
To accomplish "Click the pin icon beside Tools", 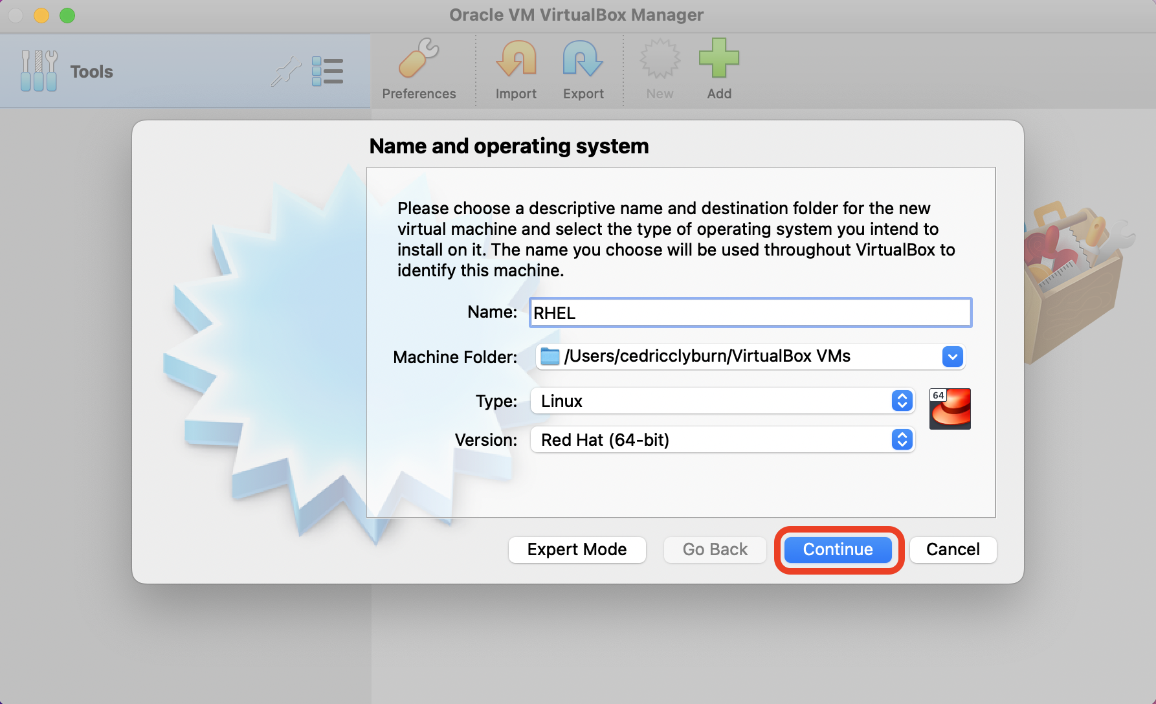I will pyautogui.click(x=286, y=71).
